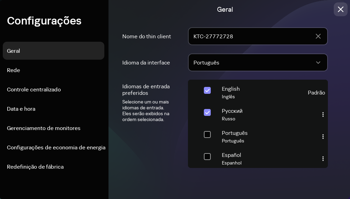
Task: Open the interface language selector chevron
Action: 318,62
